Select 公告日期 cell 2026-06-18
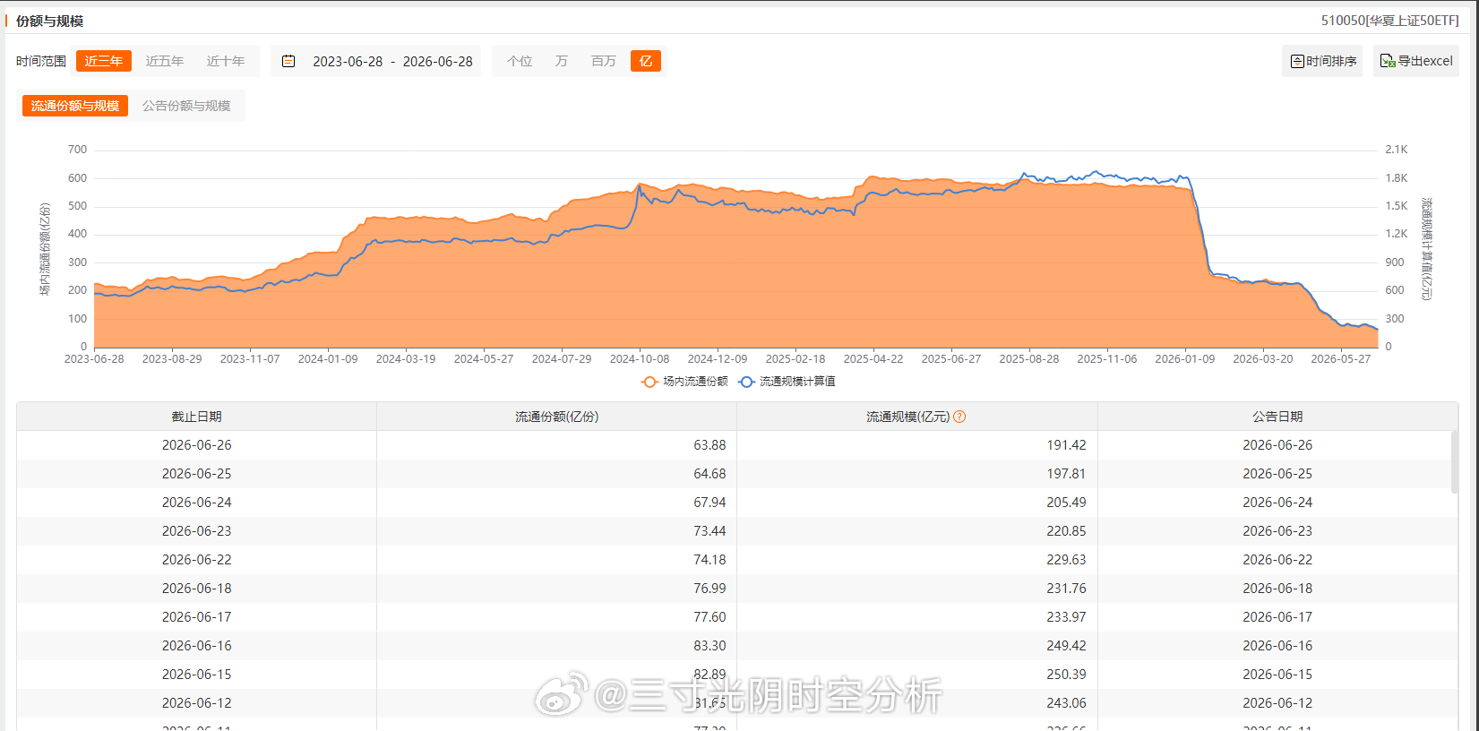 (x=1277, y=589)
